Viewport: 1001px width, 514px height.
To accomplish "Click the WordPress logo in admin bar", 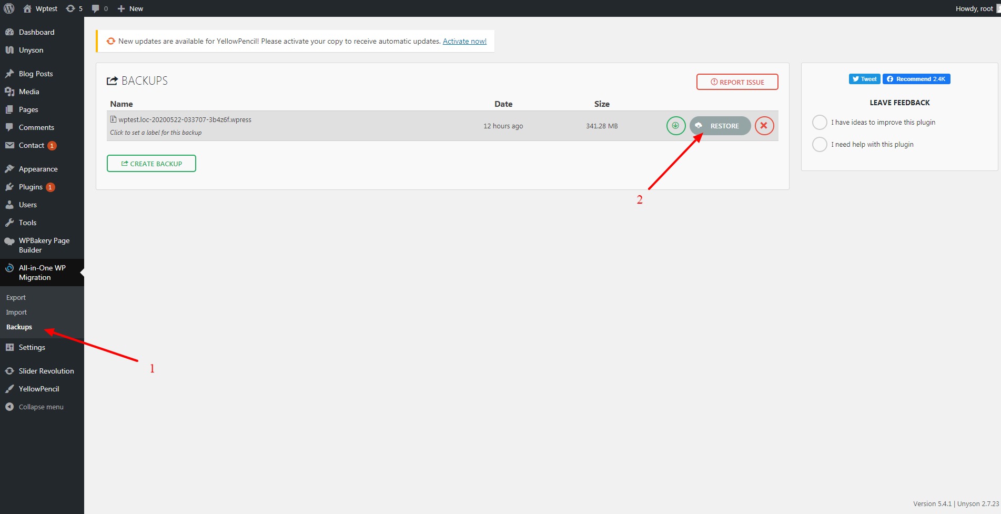I will tap(9, 8).
